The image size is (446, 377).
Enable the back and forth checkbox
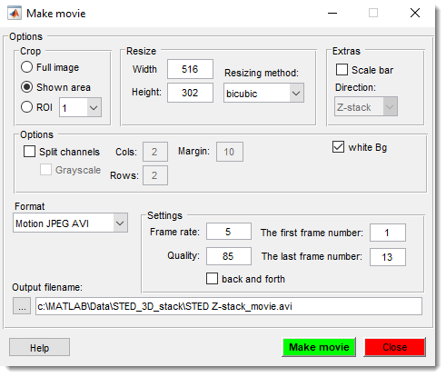(x=212, y=278)
